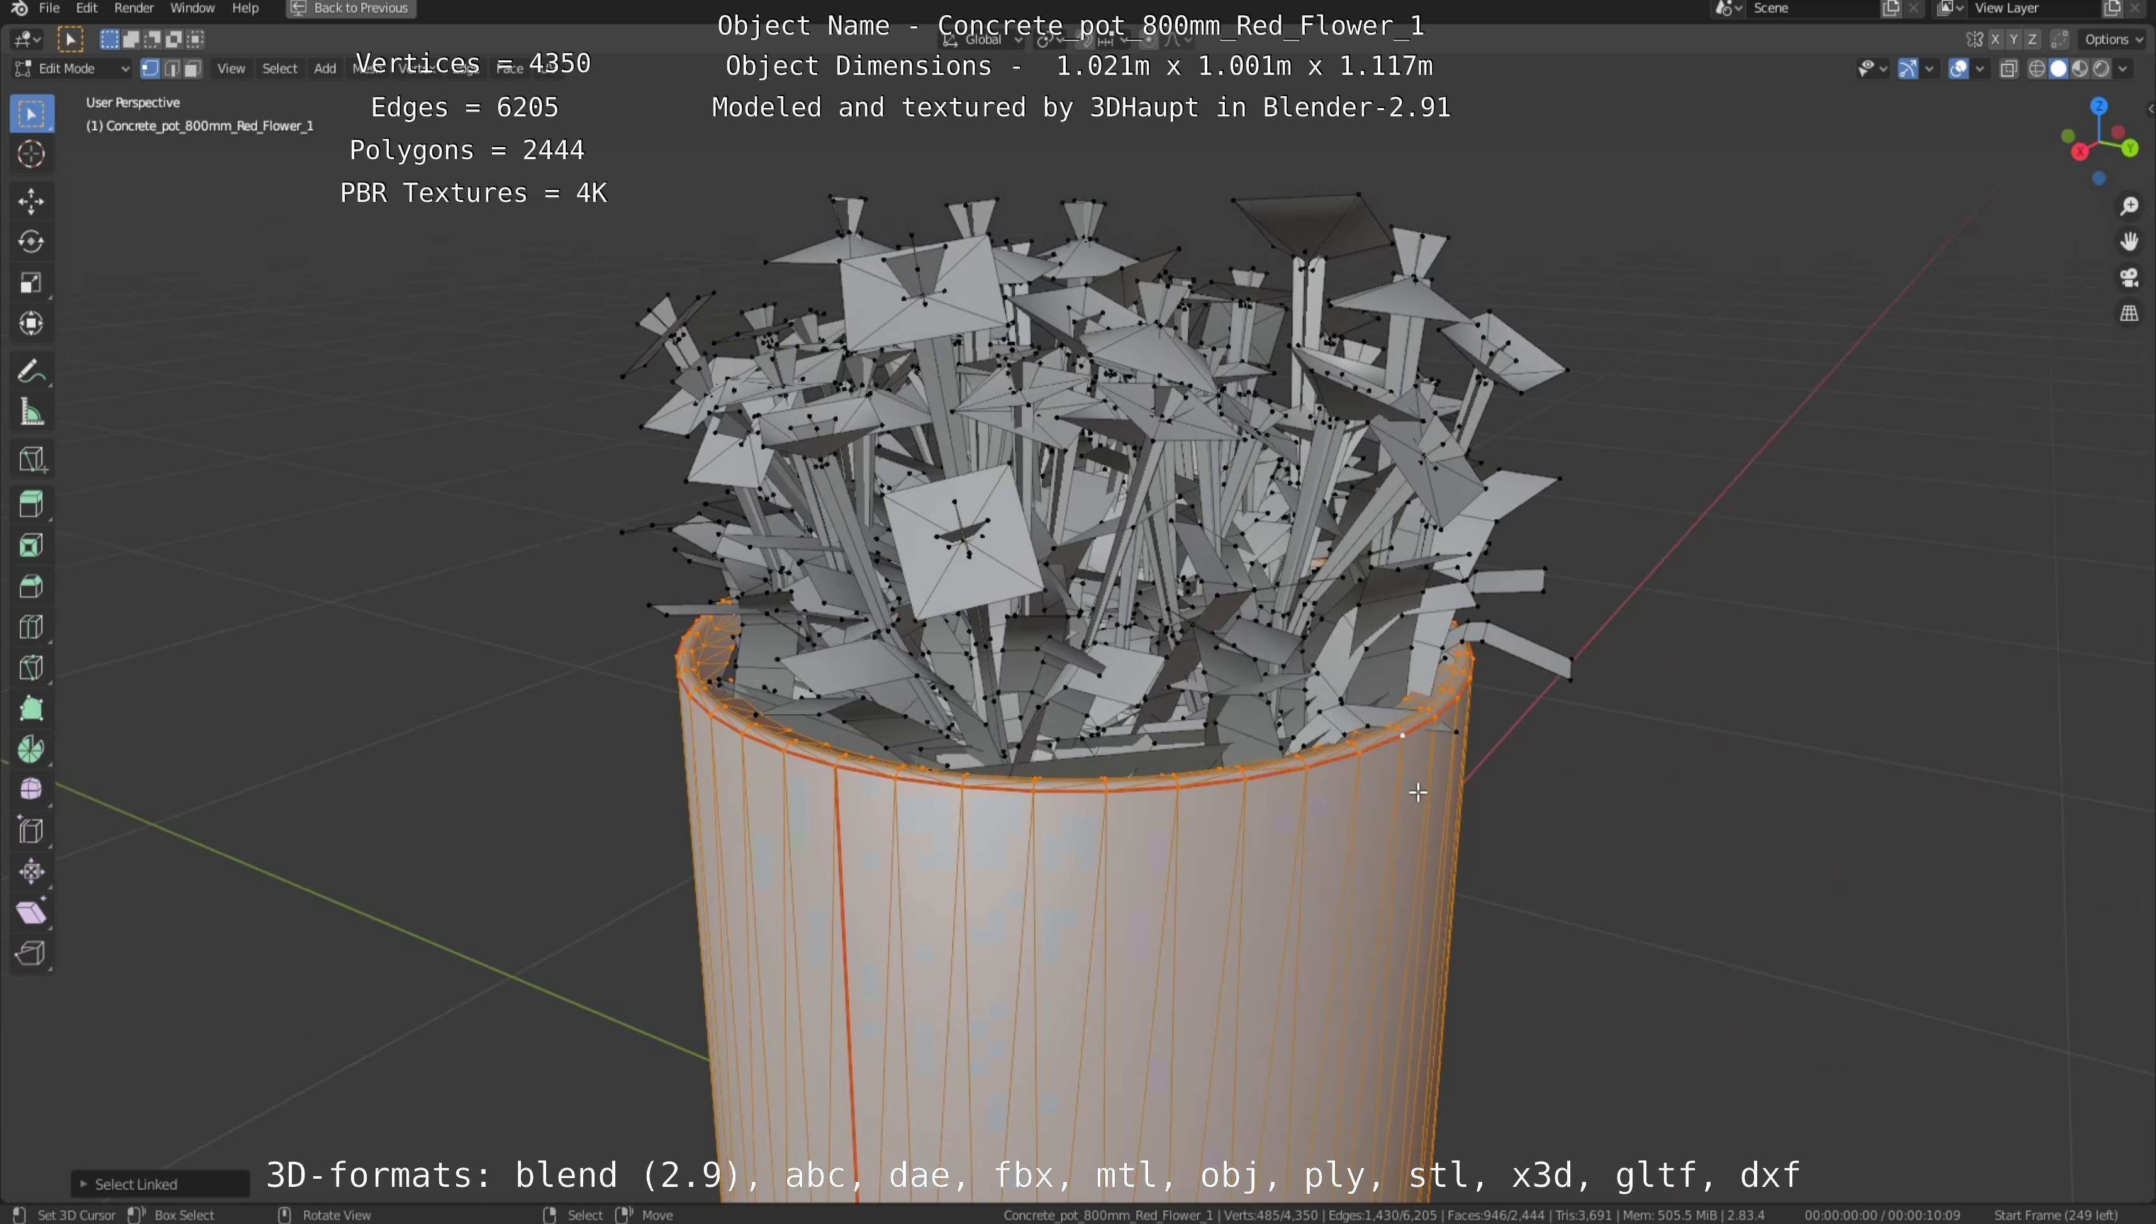Select the Knife tool
This screenshot has width=2156, height=1224.
32,667
